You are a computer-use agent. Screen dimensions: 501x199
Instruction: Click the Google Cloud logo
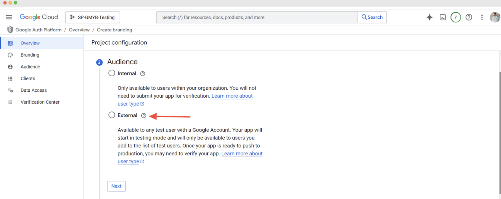coord(39,17)
